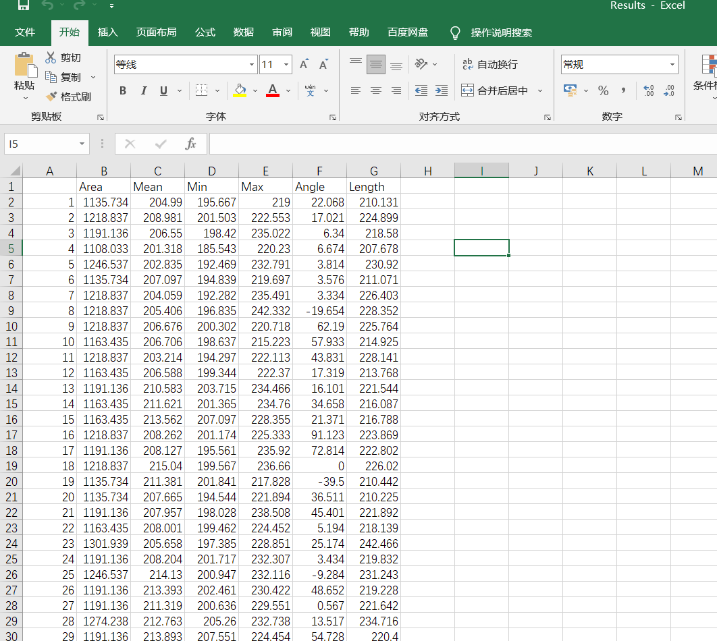Click the Name Box showing I5

[47, 144]
